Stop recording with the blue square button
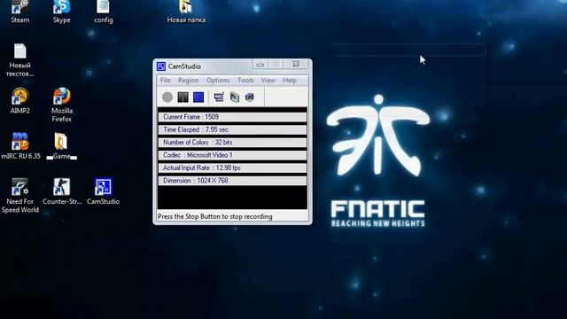Screen dimensions: 567x319 point(198,97)
